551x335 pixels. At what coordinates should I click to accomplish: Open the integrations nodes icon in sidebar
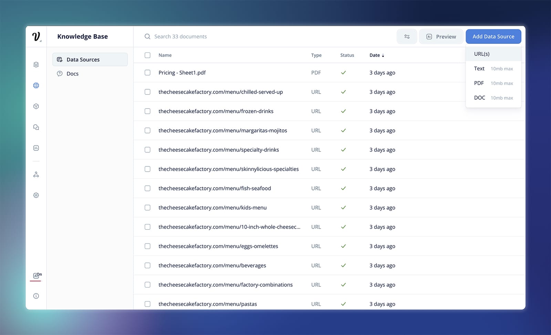[36, 174]
